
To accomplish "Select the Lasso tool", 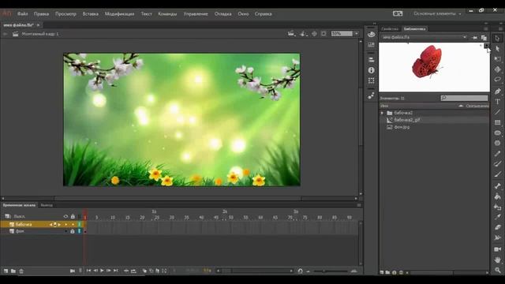I will coord(498,80).
